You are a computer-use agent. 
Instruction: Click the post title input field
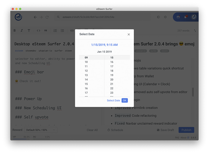[44, 44]
